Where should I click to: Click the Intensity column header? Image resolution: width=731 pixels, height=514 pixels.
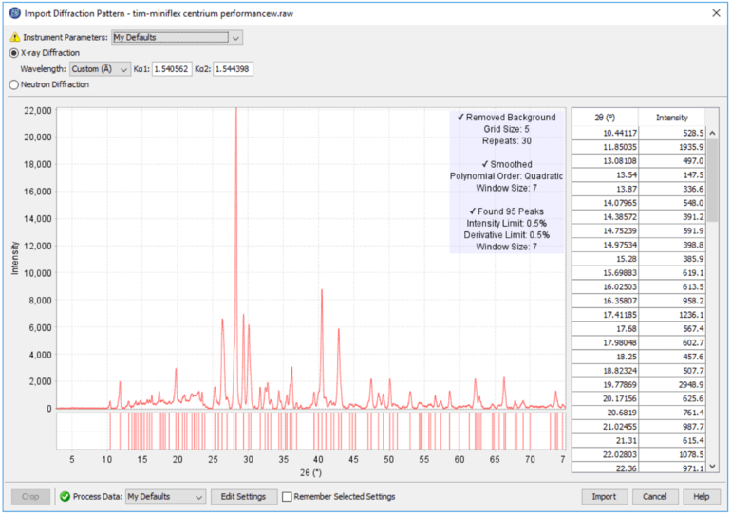pyautogui.click(x=671, y=118)
